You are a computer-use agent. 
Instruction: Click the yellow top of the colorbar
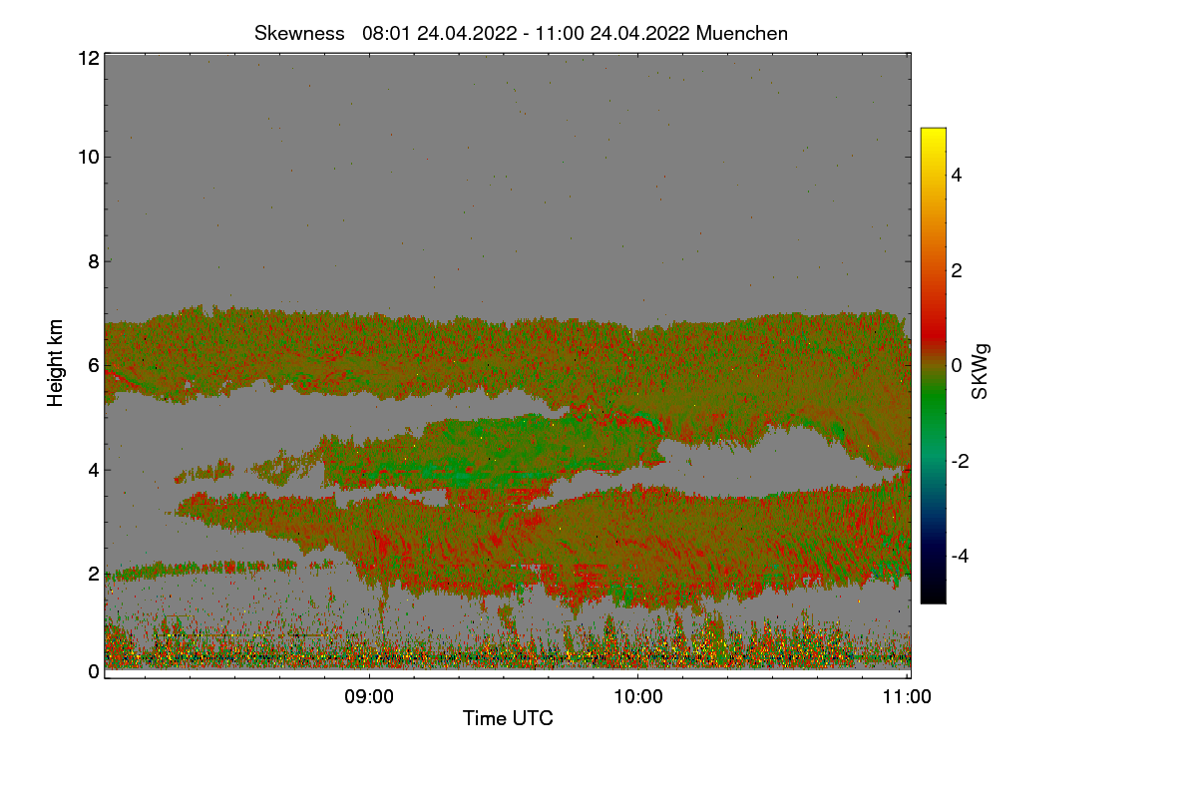click(x=933, y=134)
